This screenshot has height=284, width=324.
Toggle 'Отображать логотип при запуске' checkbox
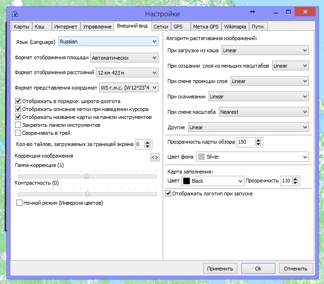pos(169,193)
